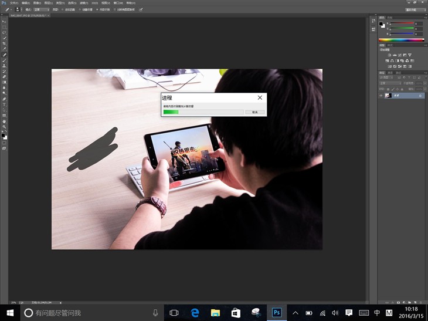Switch to the Channels tab
Screen dimensions: 428x321
pos(389,73)
